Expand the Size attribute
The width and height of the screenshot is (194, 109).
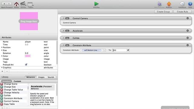tap(2, 50)
